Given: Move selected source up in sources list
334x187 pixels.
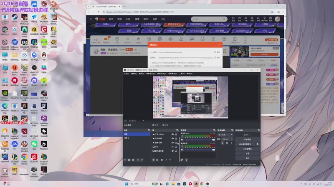Looking at the screenshot, I should pos(166,160).
